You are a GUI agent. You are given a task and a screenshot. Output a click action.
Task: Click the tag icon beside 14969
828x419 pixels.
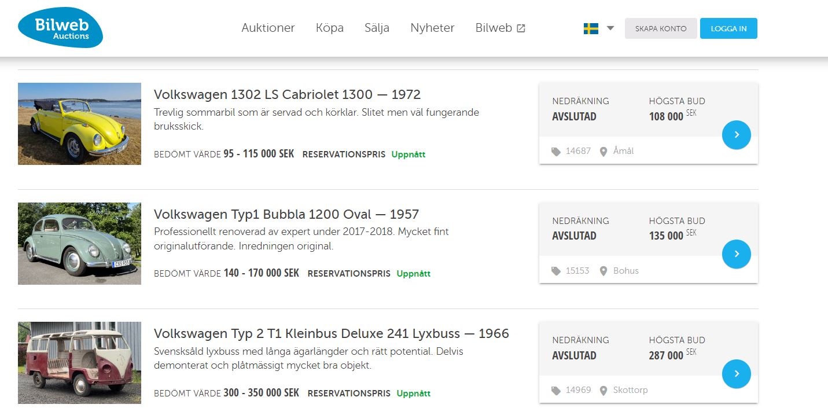click(x=556, y=391)
